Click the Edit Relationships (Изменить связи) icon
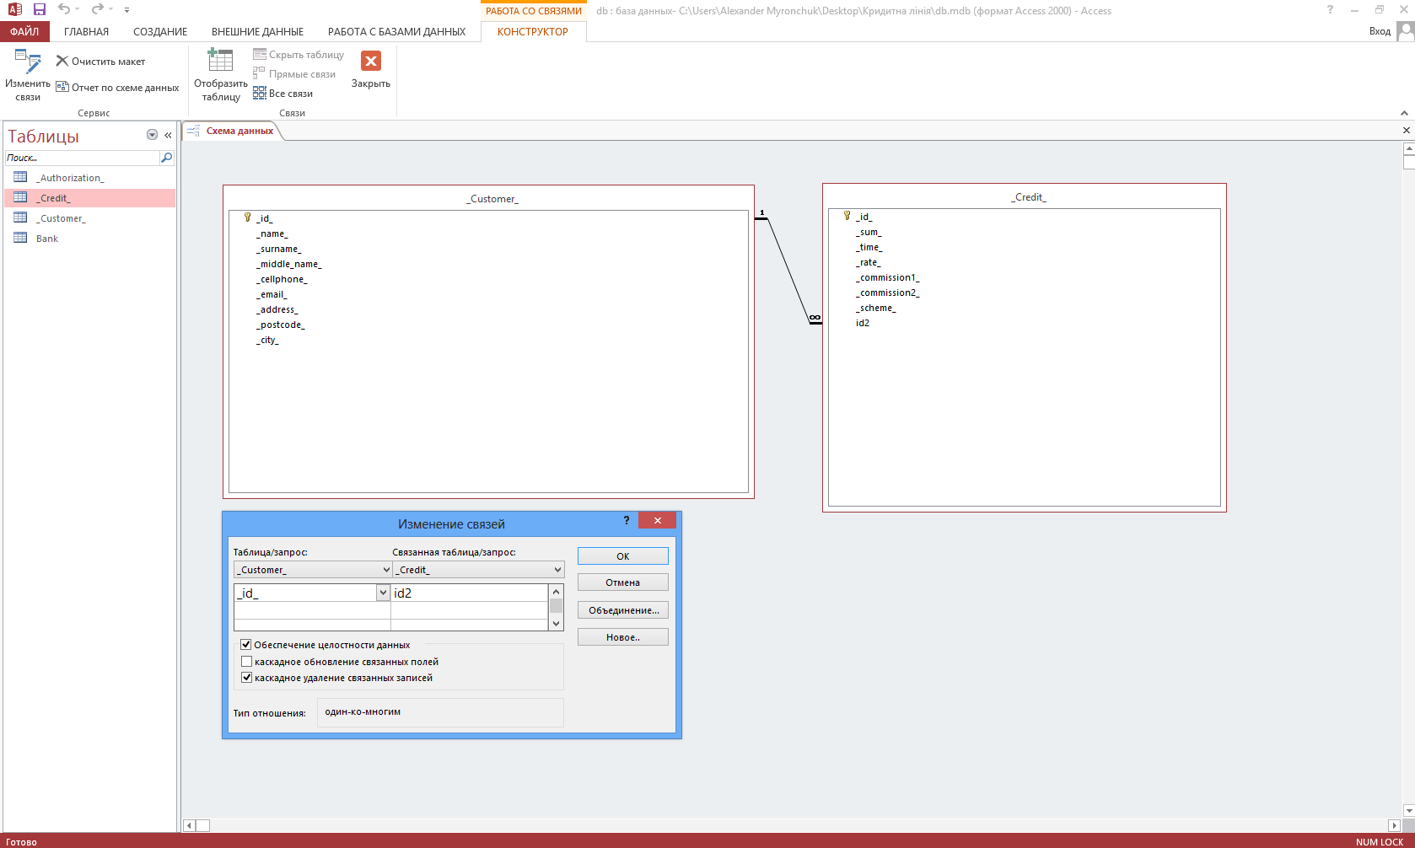Screen dimensions: 1415x848 tap(28, 62)
